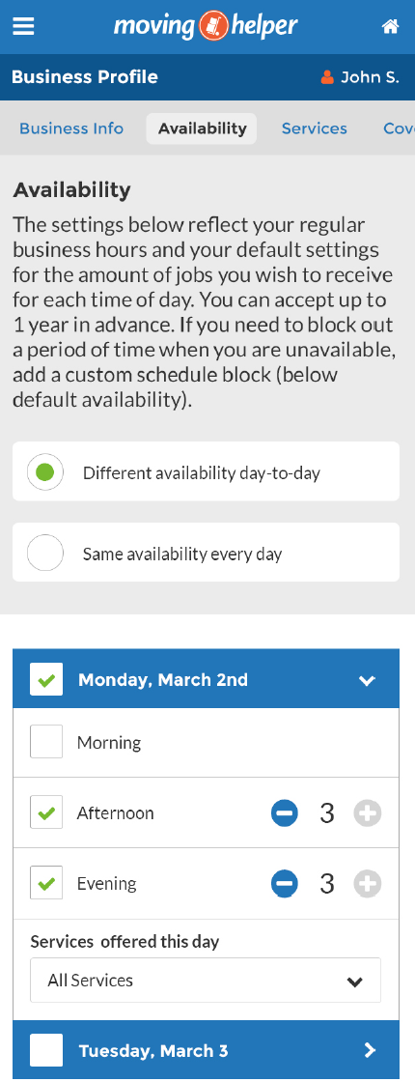Viewport: 415px width, 1082px height.
Task: Uncheck the Monday, March 2nd checkbox
Action: point(46,680)
